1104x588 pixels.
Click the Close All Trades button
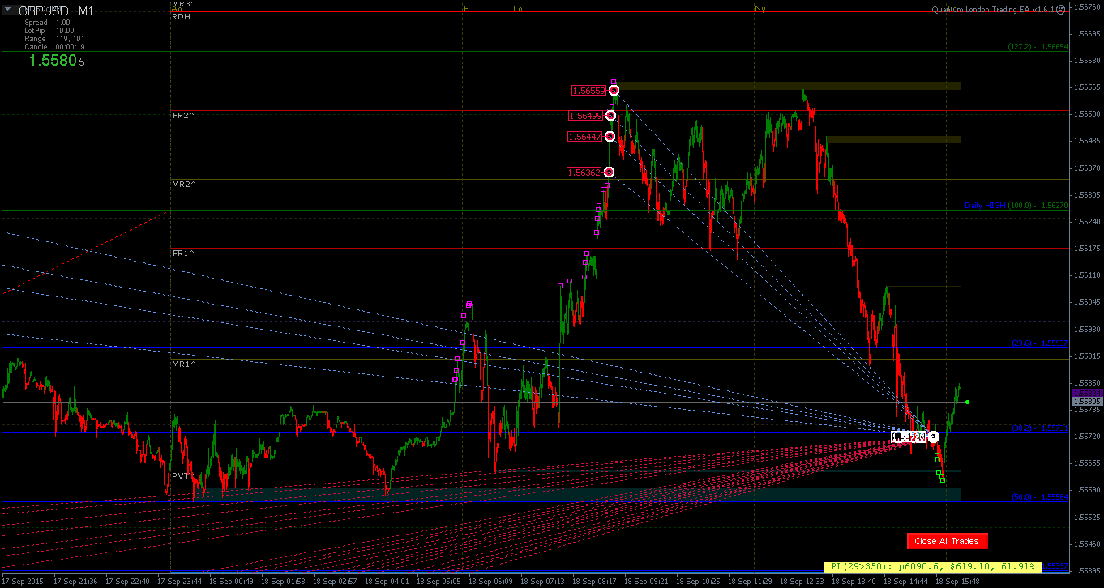click(947, 541)
